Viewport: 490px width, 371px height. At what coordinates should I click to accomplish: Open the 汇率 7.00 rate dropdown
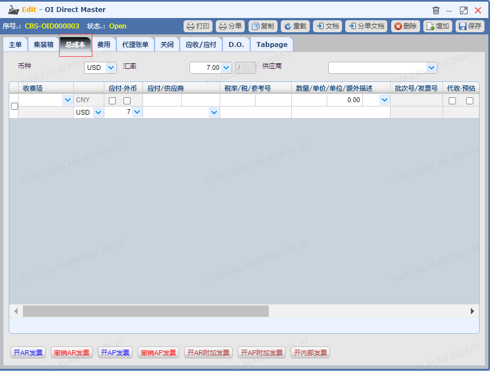(226, 68)
